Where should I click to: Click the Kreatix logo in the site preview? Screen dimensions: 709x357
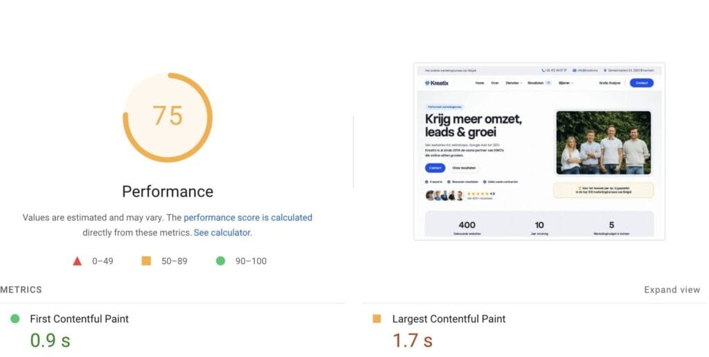tap(437, 82)
